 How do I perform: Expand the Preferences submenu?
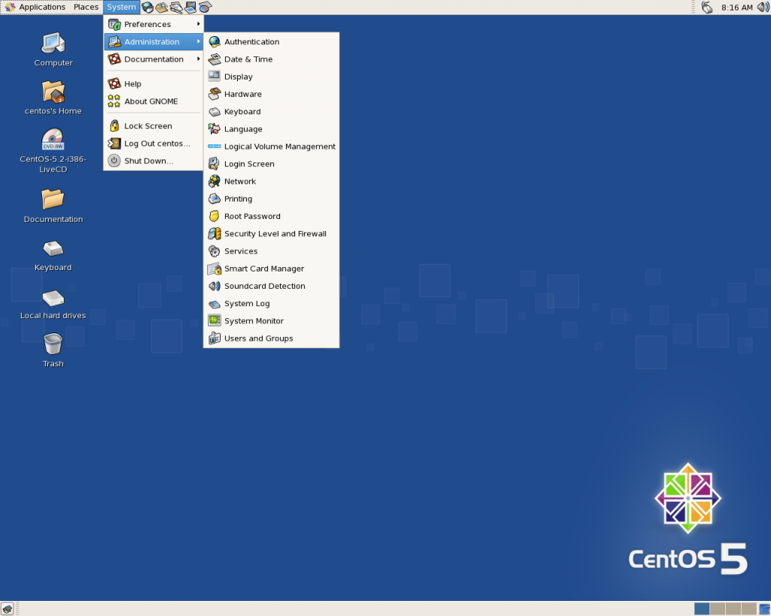(151, 23)
